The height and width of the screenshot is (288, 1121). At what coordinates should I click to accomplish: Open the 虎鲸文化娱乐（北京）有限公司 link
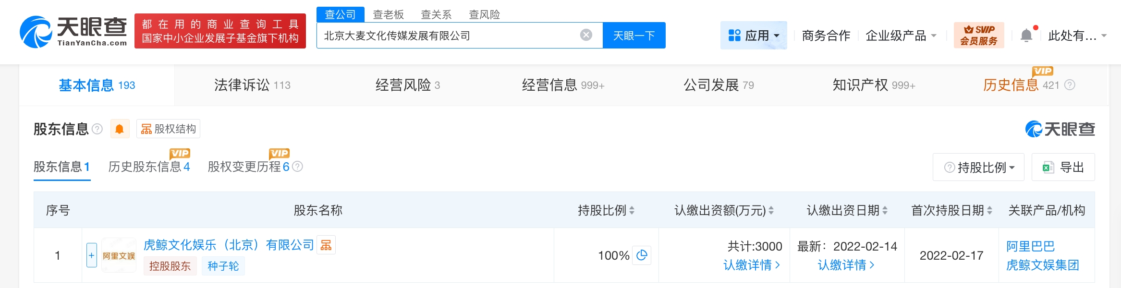coord(229,245)
